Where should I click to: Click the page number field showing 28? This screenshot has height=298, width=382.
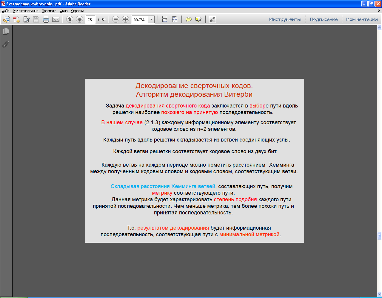click(x=90, y=19)
